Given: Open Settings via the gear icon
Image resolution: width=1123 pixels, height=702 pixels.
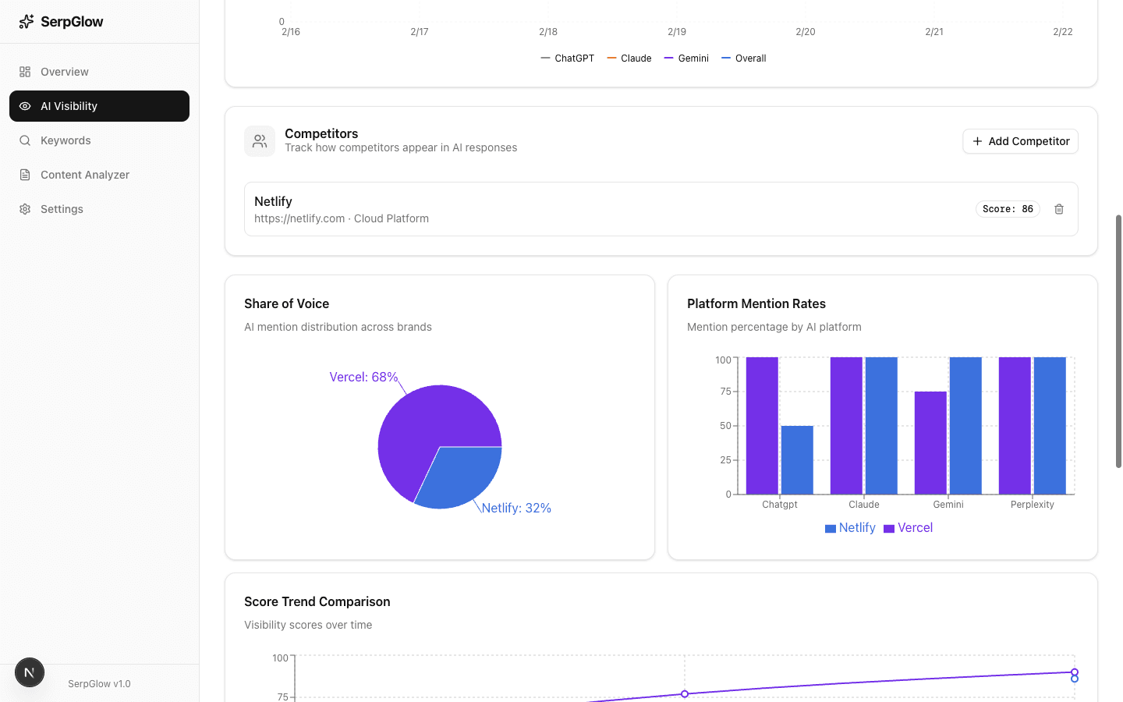Looking at the screenshot, I should (24, 208).
